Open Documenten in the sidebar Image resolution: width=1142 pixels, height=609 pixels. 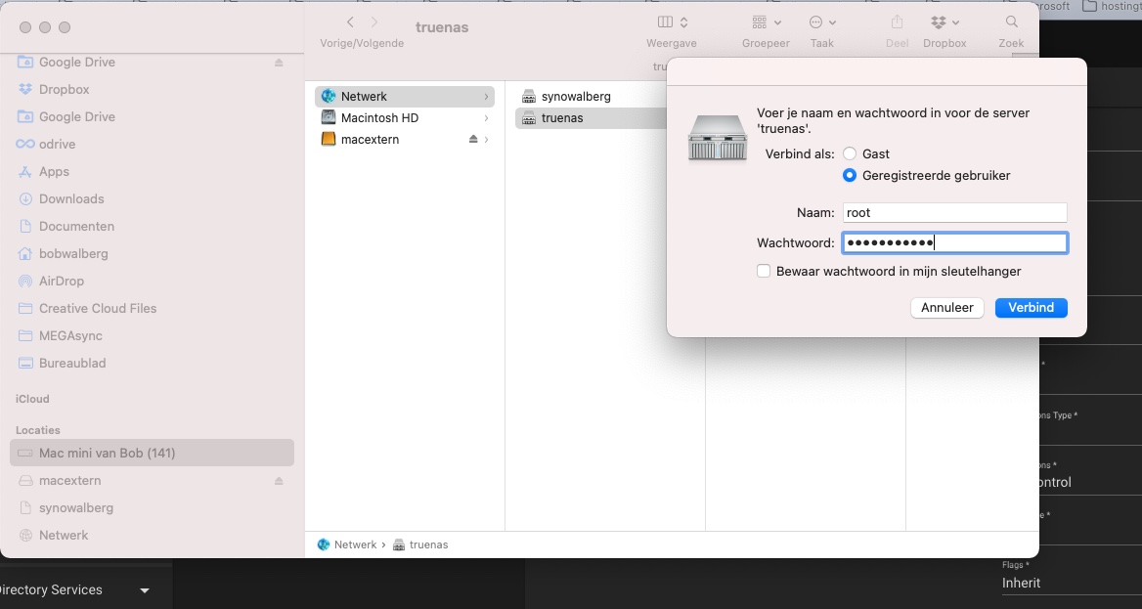[76, 227]
